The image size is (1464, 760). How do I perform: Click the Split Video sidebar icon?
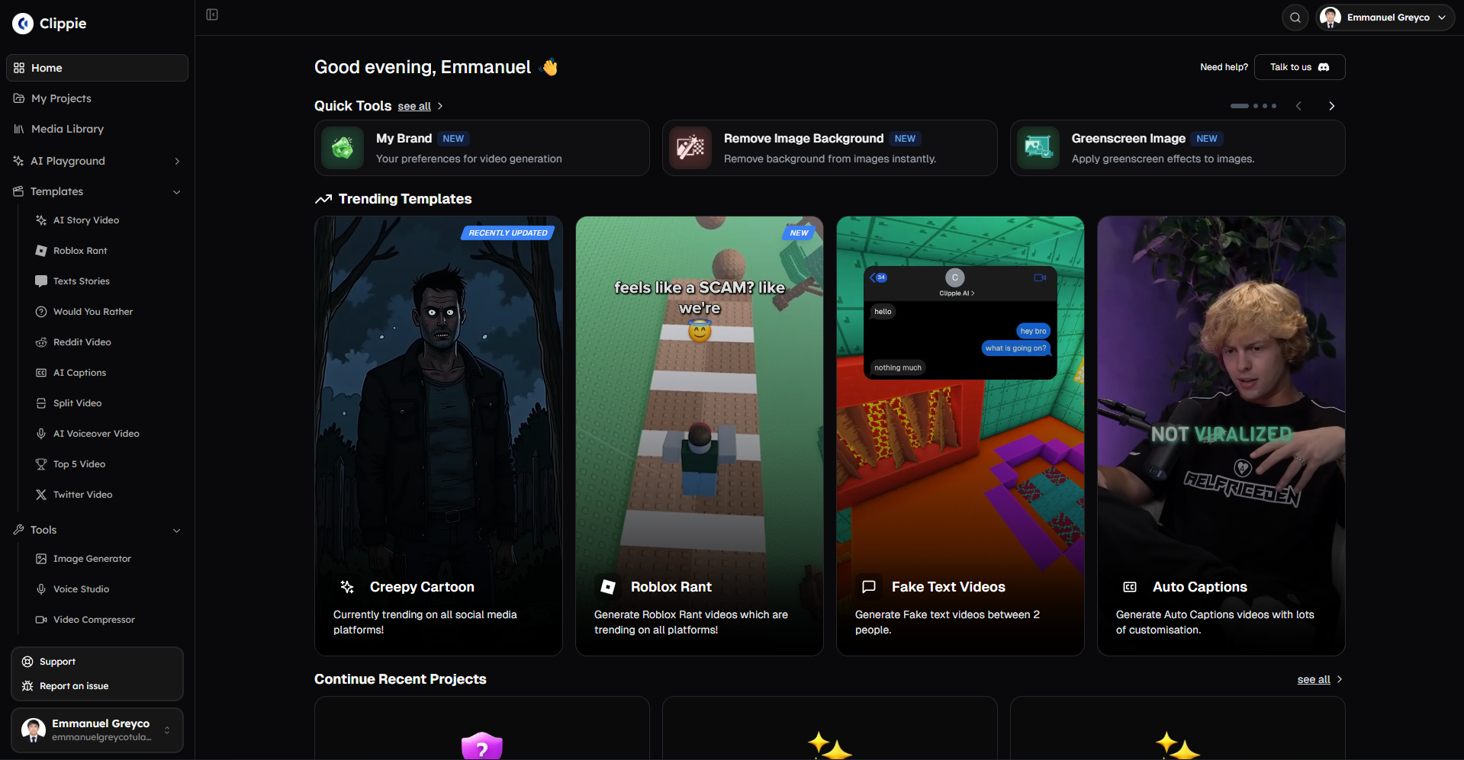(41, 403)
